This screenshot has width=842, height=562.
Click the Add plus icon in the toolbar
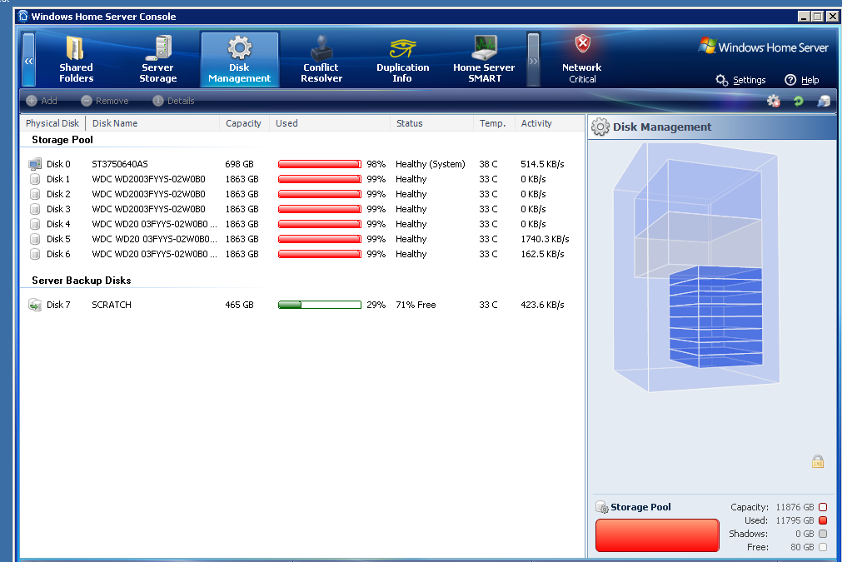point(32,101)
